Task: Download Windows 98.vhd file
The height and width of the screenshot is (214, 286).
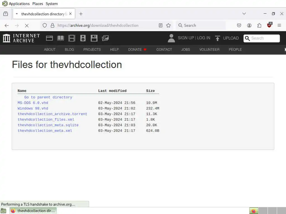Action: coord(33,108)
